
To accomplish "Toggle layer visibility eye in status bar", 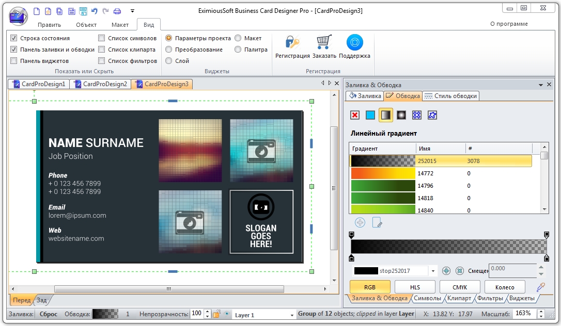I will (226, 314).
